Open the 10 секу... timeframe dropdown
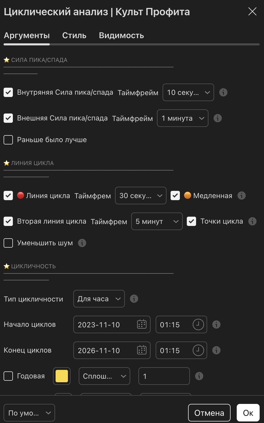264x423 pixels. pyautogui.click(x=188, y=92)
